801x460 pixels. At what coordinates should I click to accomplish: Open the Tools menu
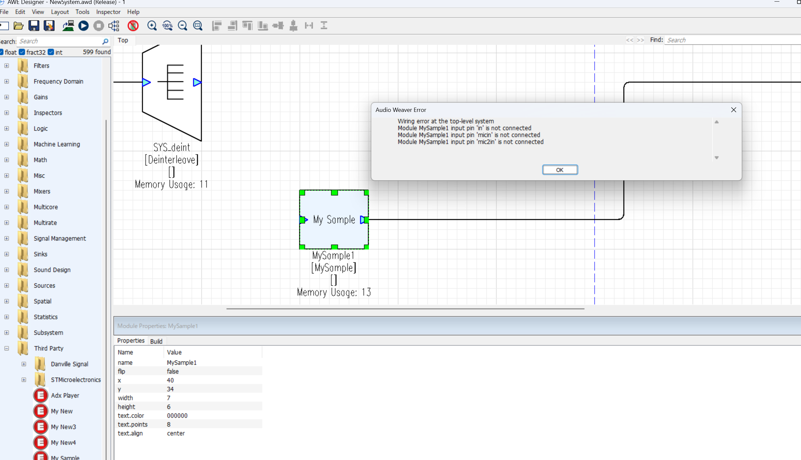(82, 12)
